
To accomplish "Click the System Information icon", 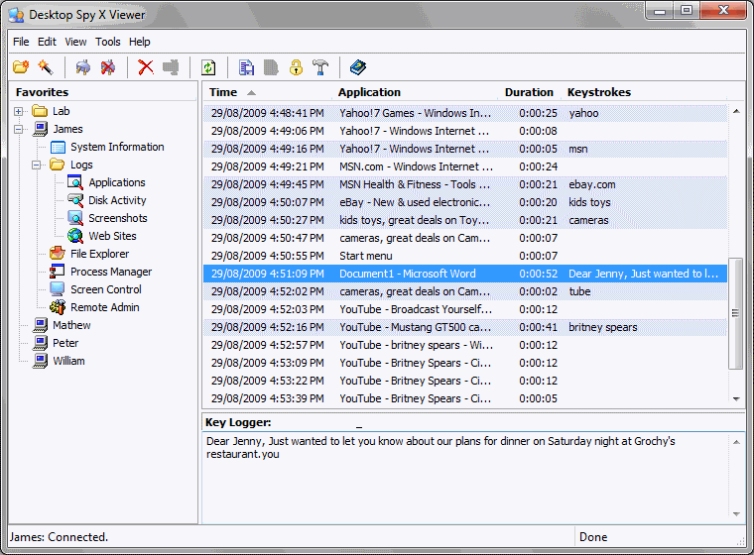I will pyautogui.click(x=58, y=147).
